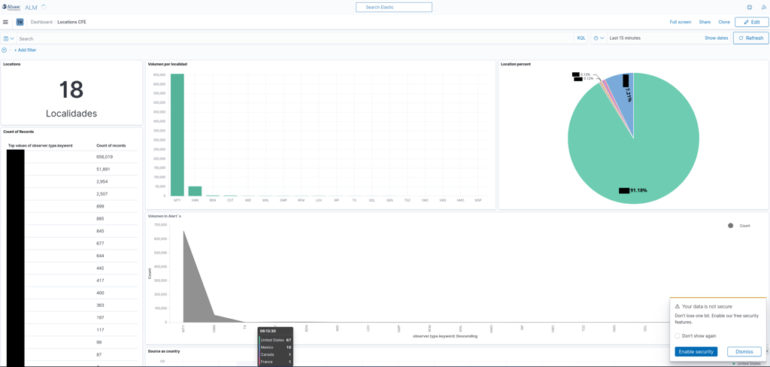Open the hamburger navigation menu
The image size is (770, 367).
[5, 22]
